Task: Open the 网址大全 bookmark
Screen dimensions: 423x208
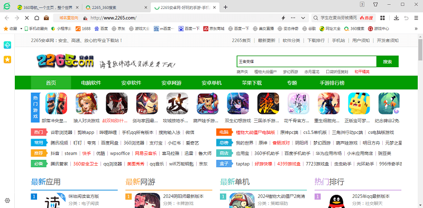Action: pyautogui.click(x=330, y=29)
